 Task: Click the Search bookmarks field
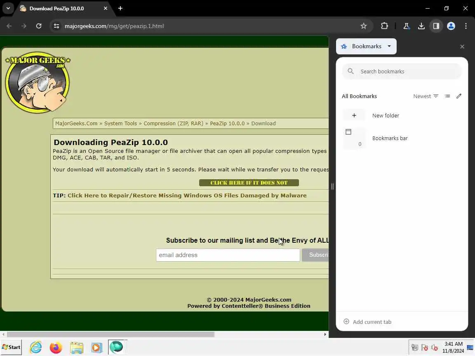click(402, 71)
